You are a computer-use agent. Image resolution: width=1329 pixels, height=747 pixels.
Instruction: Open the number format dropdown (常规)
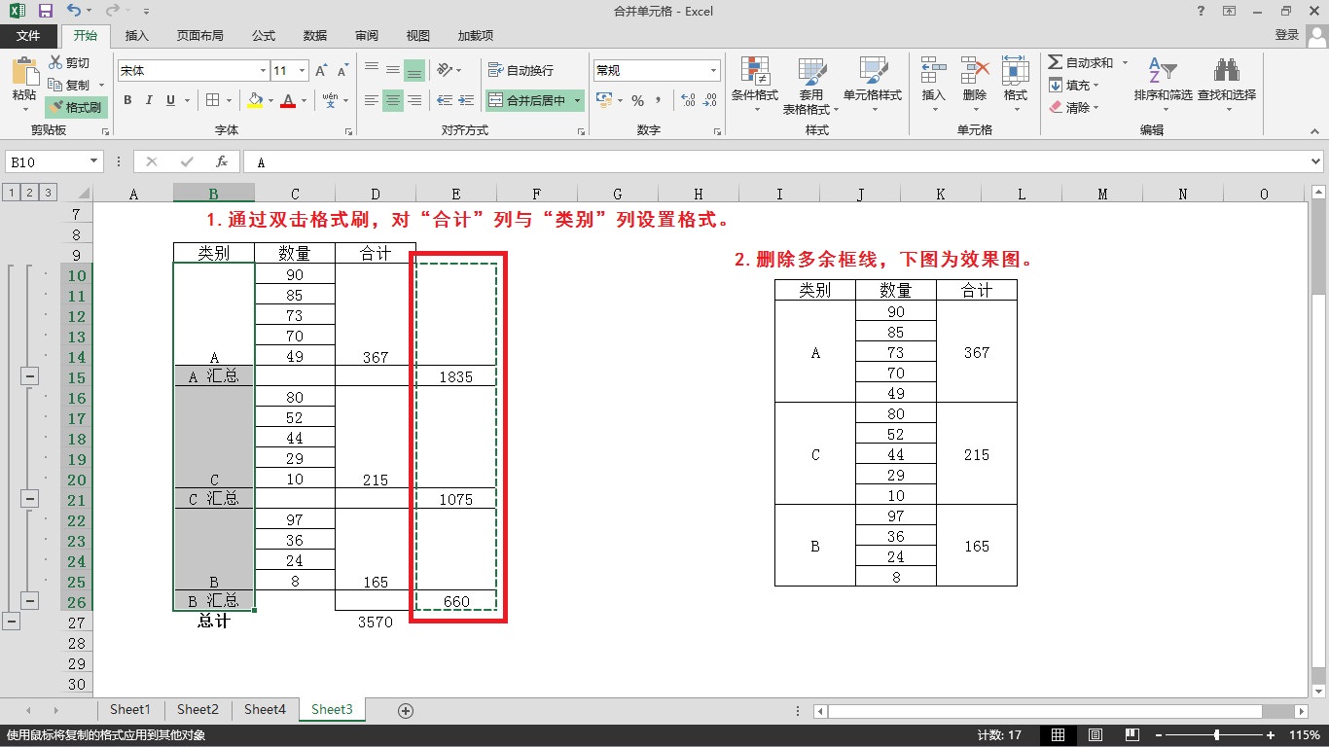pos(713,71)
